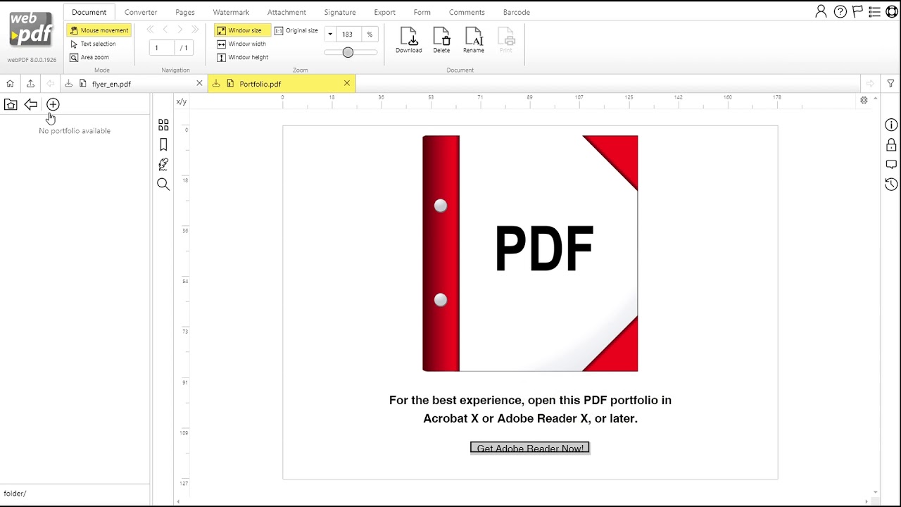Image resolution: width=901 pixels, height=507 pixels.
Task: Click the lifebuoy support icon
Action: (892, 11)
